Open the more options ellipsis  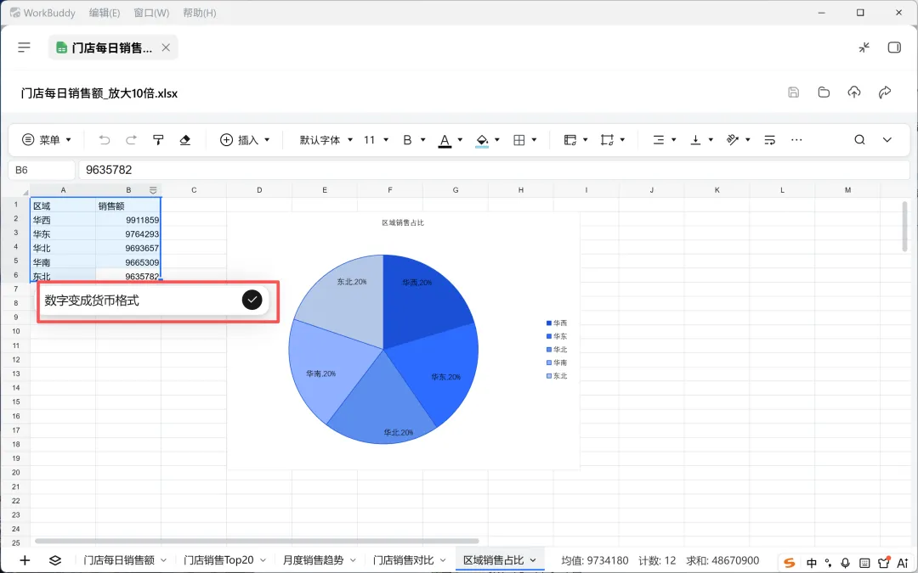pyautogui.click(x=796, y=140)
